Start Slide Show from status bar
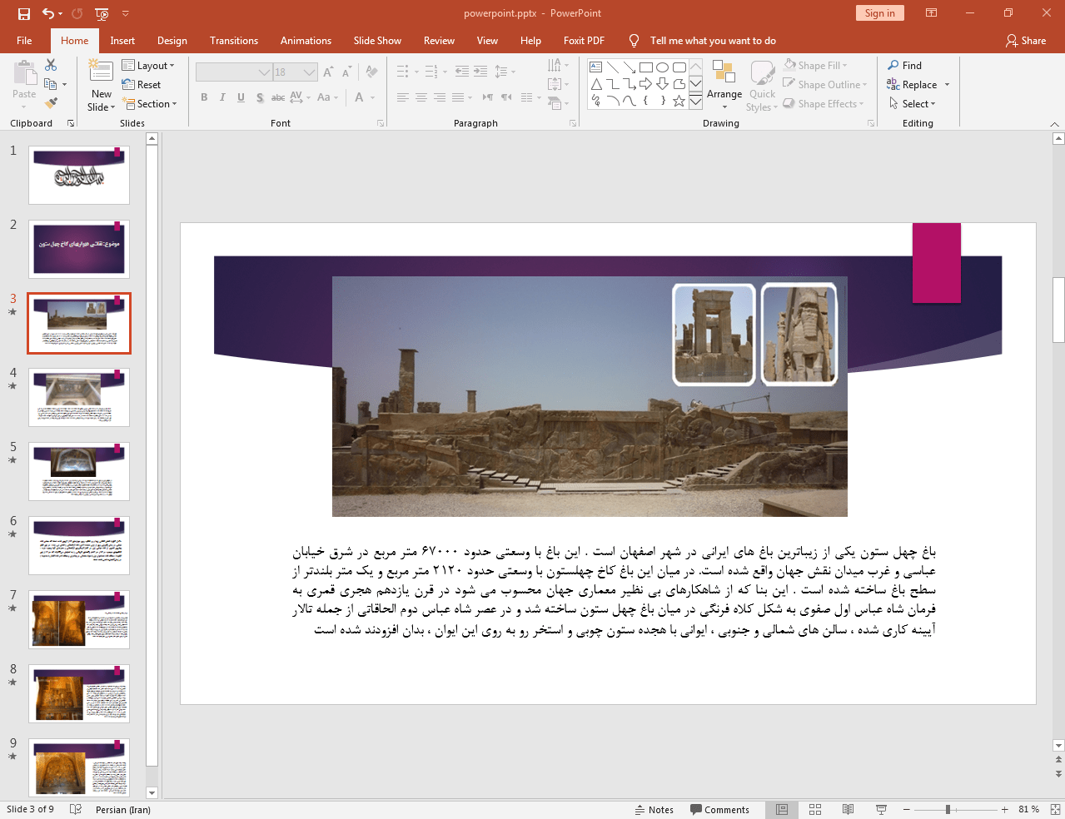 coord(881,809)
